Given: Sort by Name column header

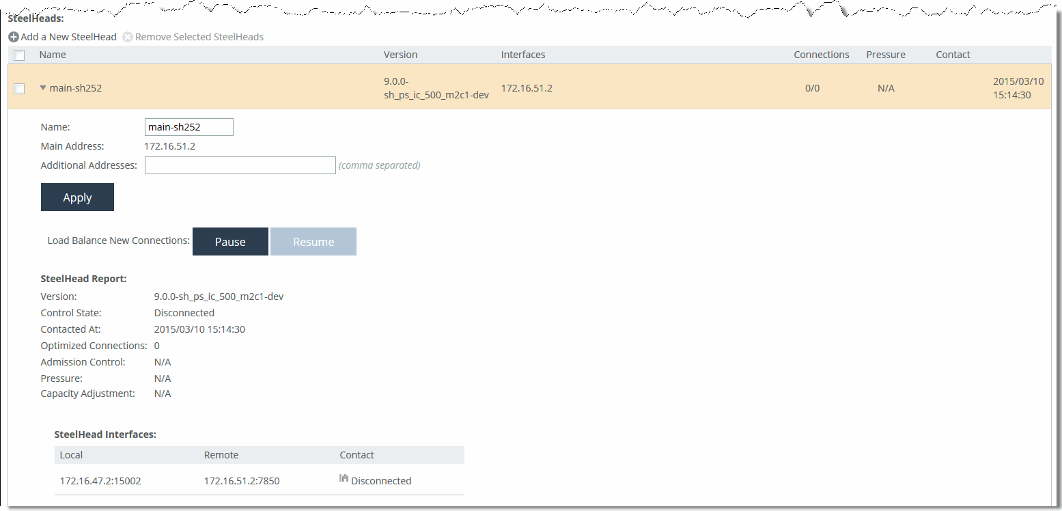Looking at the screenshot, I should (x=53, y=55).
